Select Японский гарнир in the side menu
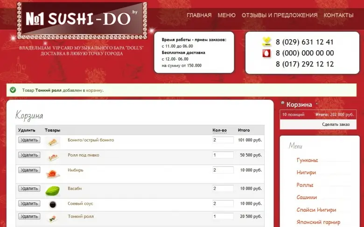Viewport: 364px width, 227px height. (x=318, y=222)
